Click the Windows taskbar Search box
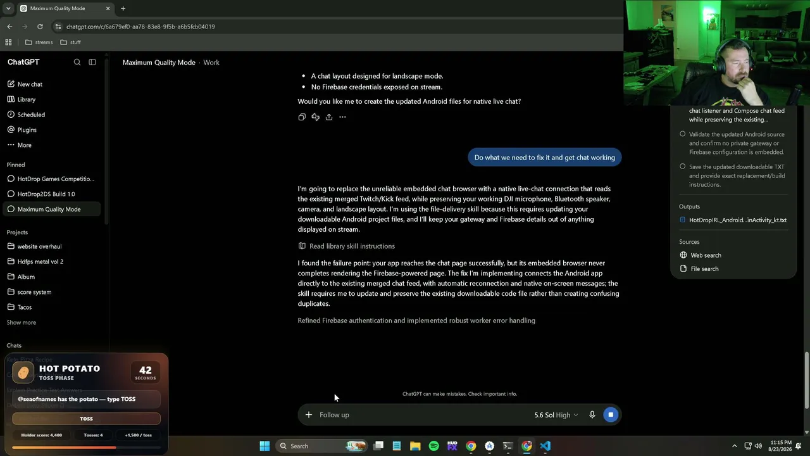 coord(323,446)
